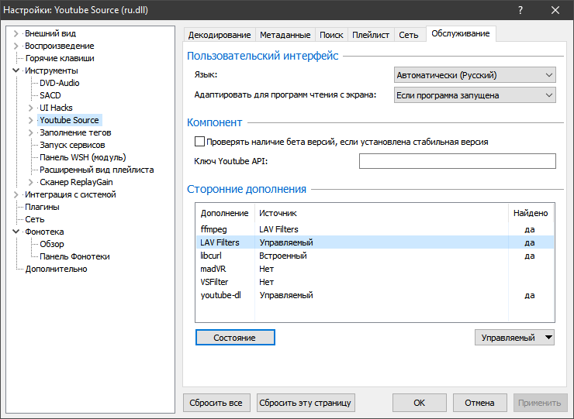Switch to the Плейлист tab
The image size is (574, 419).
(371, 35)
